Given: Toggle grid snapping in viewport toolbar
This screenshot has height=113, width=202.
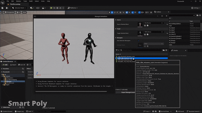Looking at the screenshot, I should point(127,12).
